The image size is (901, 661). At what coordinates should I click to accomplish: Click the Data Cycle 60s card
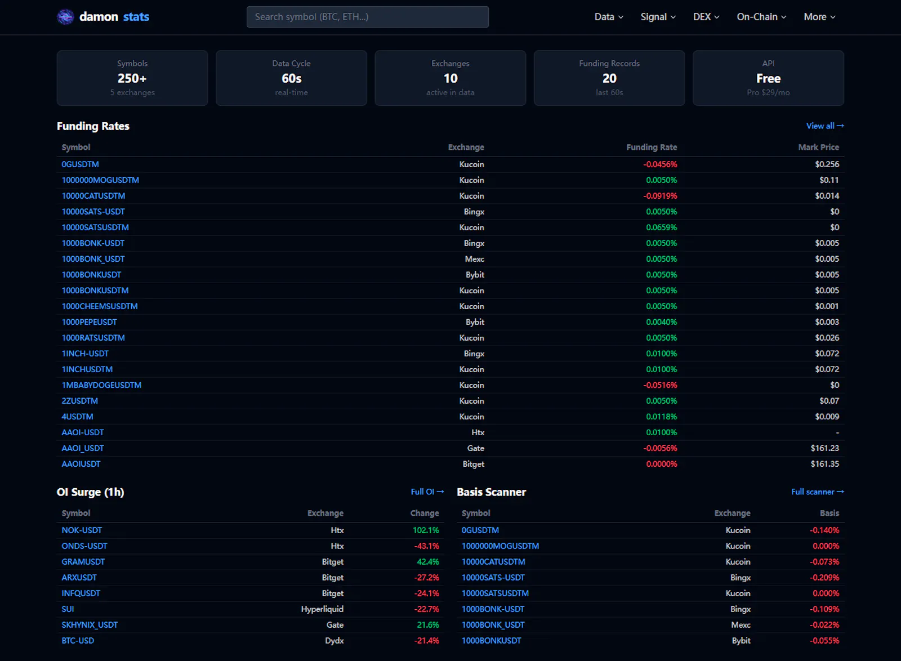click(292, 78)
